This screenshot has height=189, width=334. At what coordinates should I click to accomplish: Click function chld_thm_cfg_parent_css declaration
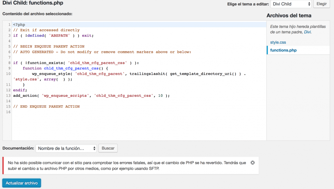pos(65,68)
